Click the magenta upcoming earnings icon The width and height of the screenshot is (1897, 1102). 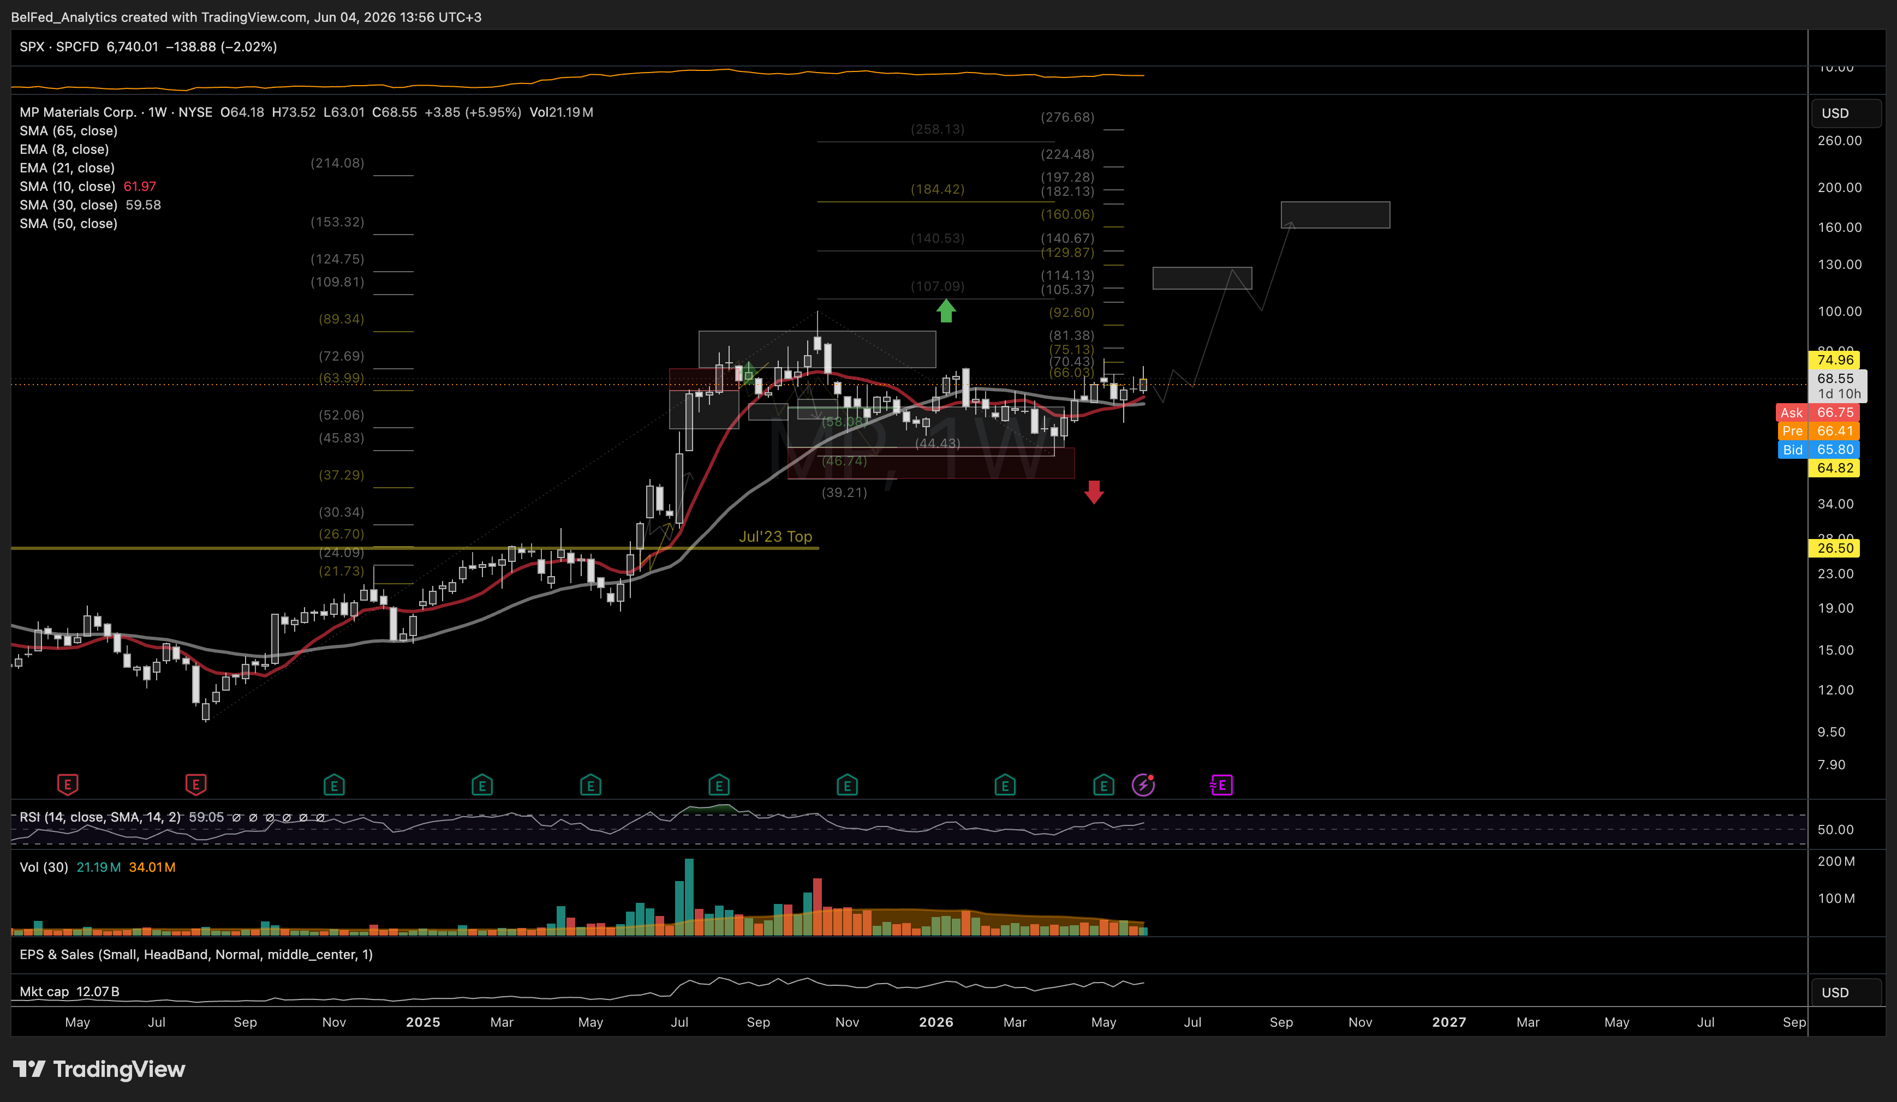1221,785
